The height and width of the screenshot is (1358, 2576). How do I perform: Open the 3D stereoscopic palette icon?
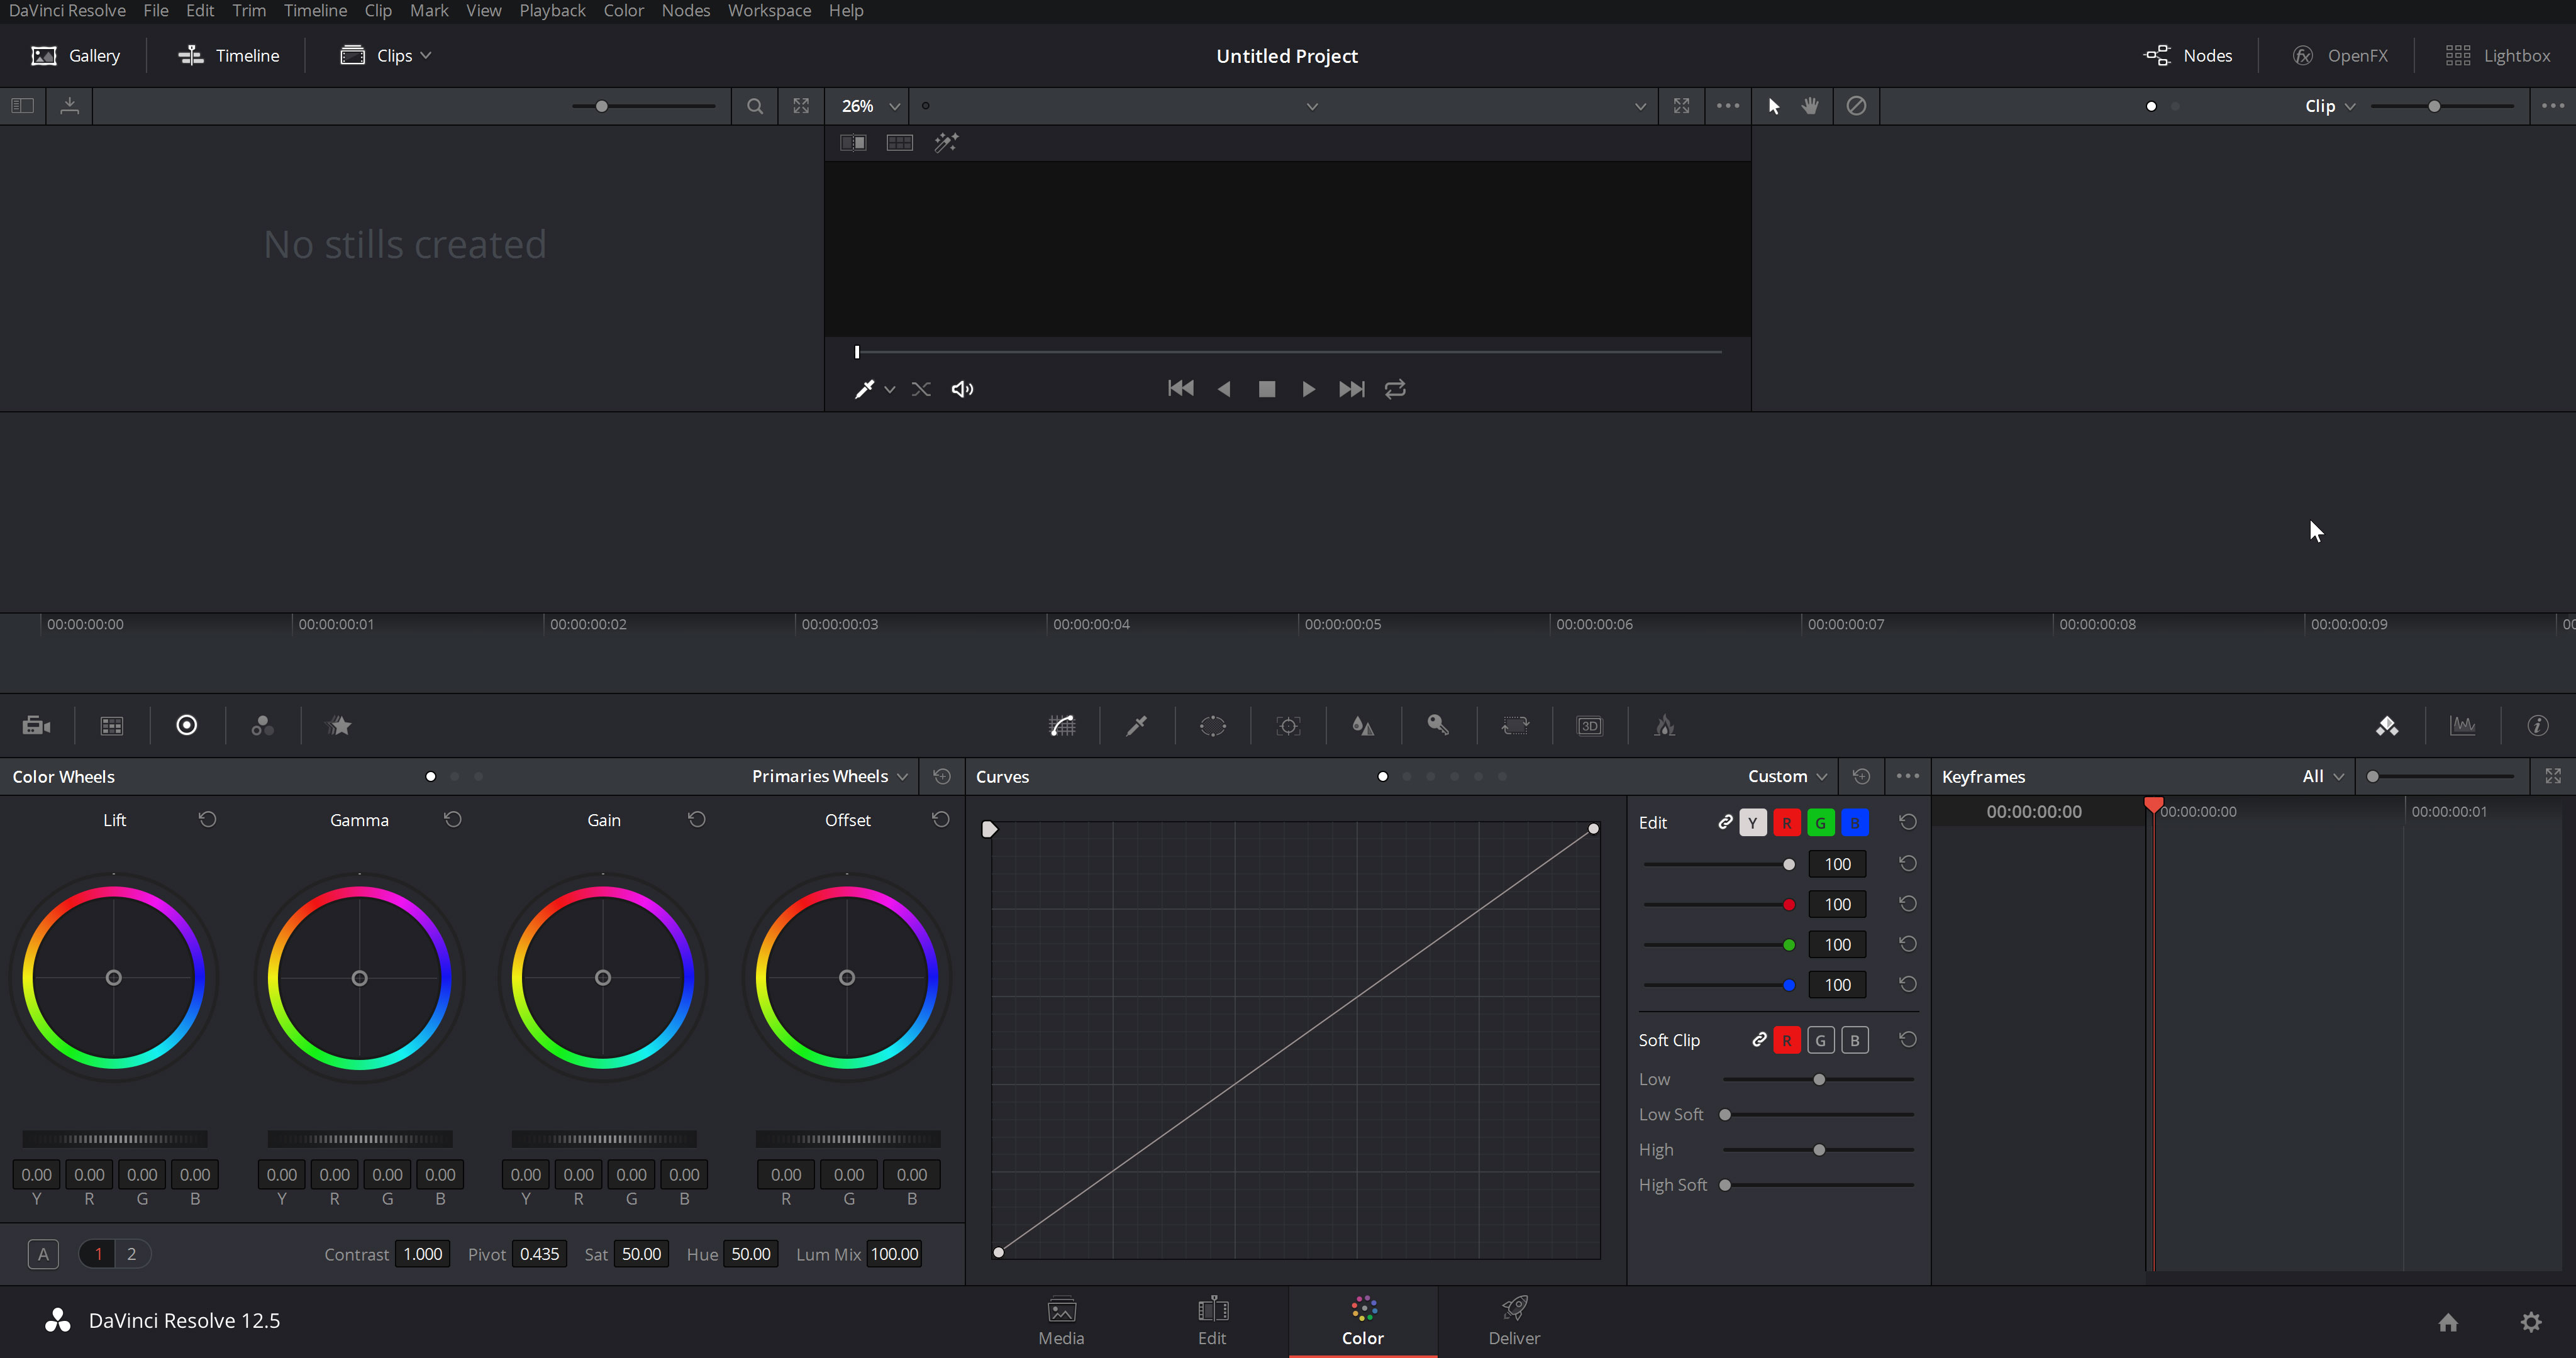coord(1590,726)
